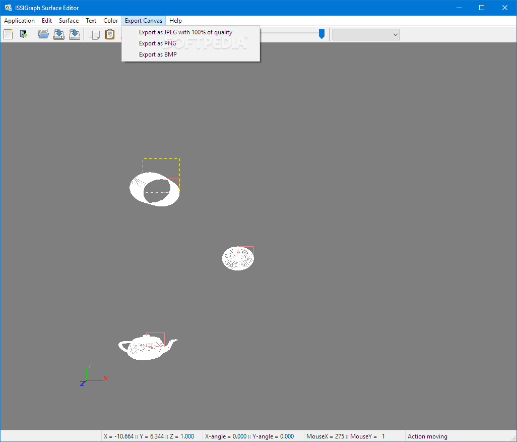
Task: Click the X Y Z coordinates status text
Action: point(149,436)
